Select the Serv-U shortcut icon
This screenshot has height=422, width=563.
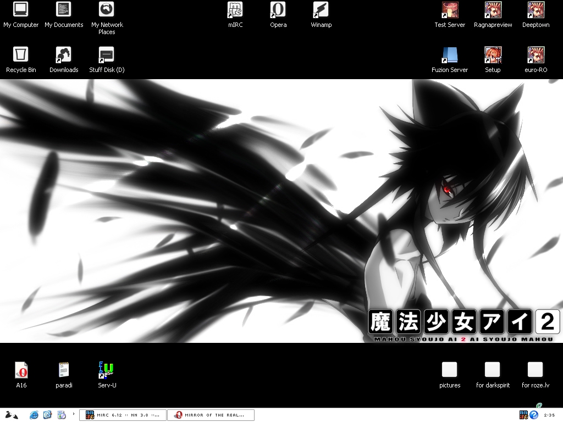106,370
